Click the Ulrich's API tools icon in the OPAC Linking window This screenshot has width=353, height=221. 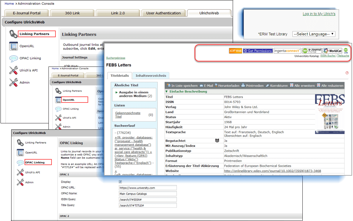[20, 173]
